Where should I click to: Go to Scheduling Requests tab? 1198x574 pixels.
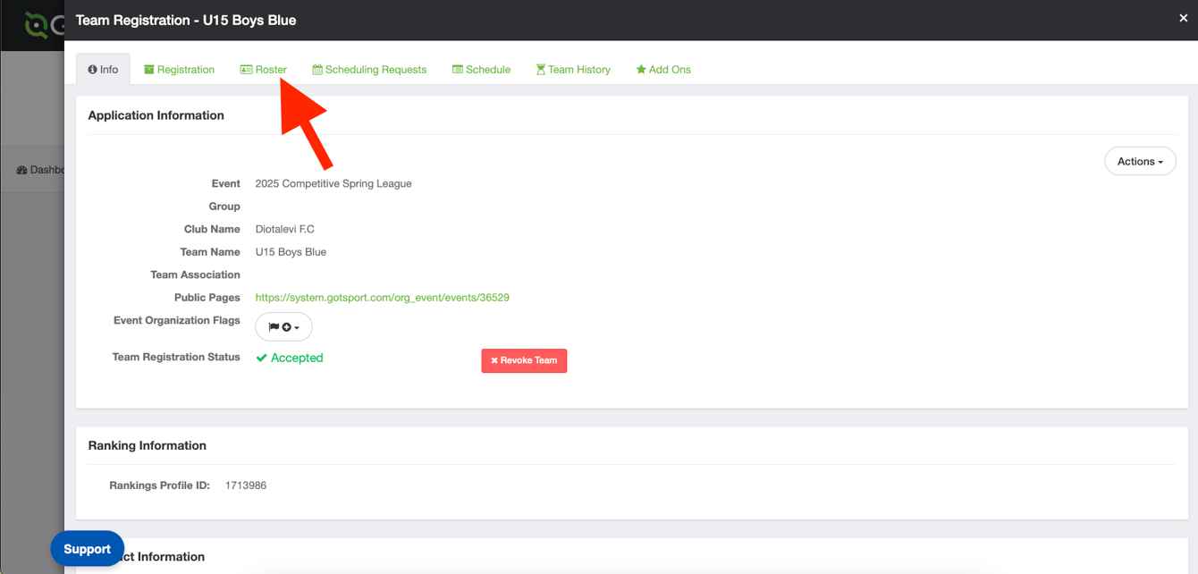tap(369, 70)
